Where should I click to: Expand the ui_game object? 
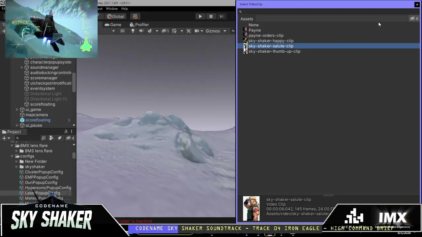pos(17,110)
